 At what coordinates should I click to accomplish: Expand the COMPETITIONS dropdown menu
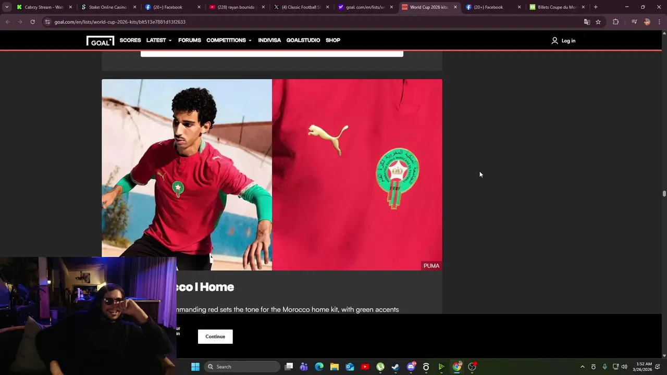click(x=229, y=40)
